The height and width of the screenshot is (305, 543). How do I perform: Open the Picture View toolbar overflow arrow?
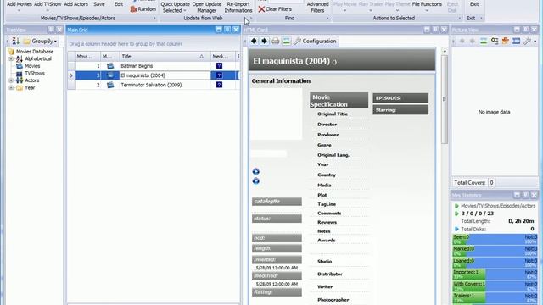(535, 42)
